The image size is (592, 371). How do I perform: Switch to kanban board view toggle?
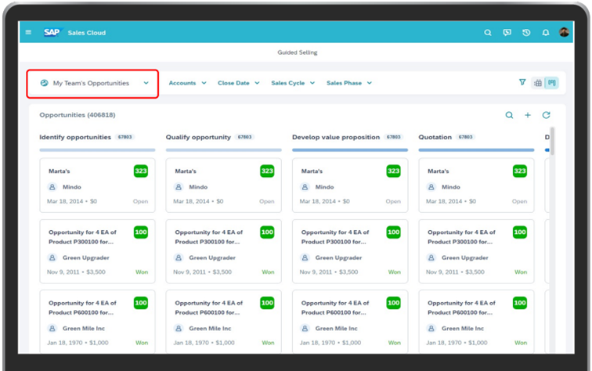(x=551, y=83)
